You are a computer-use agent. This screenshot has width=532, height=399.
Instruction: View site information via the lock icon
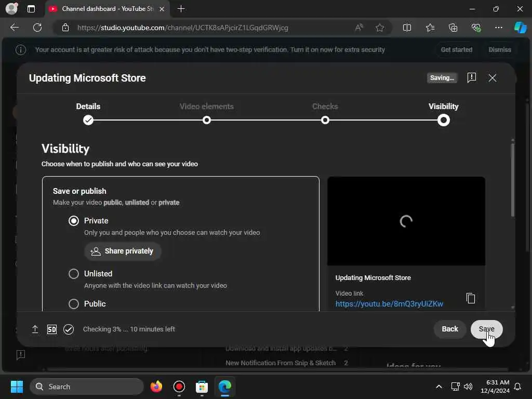click(x=65, y=28)
